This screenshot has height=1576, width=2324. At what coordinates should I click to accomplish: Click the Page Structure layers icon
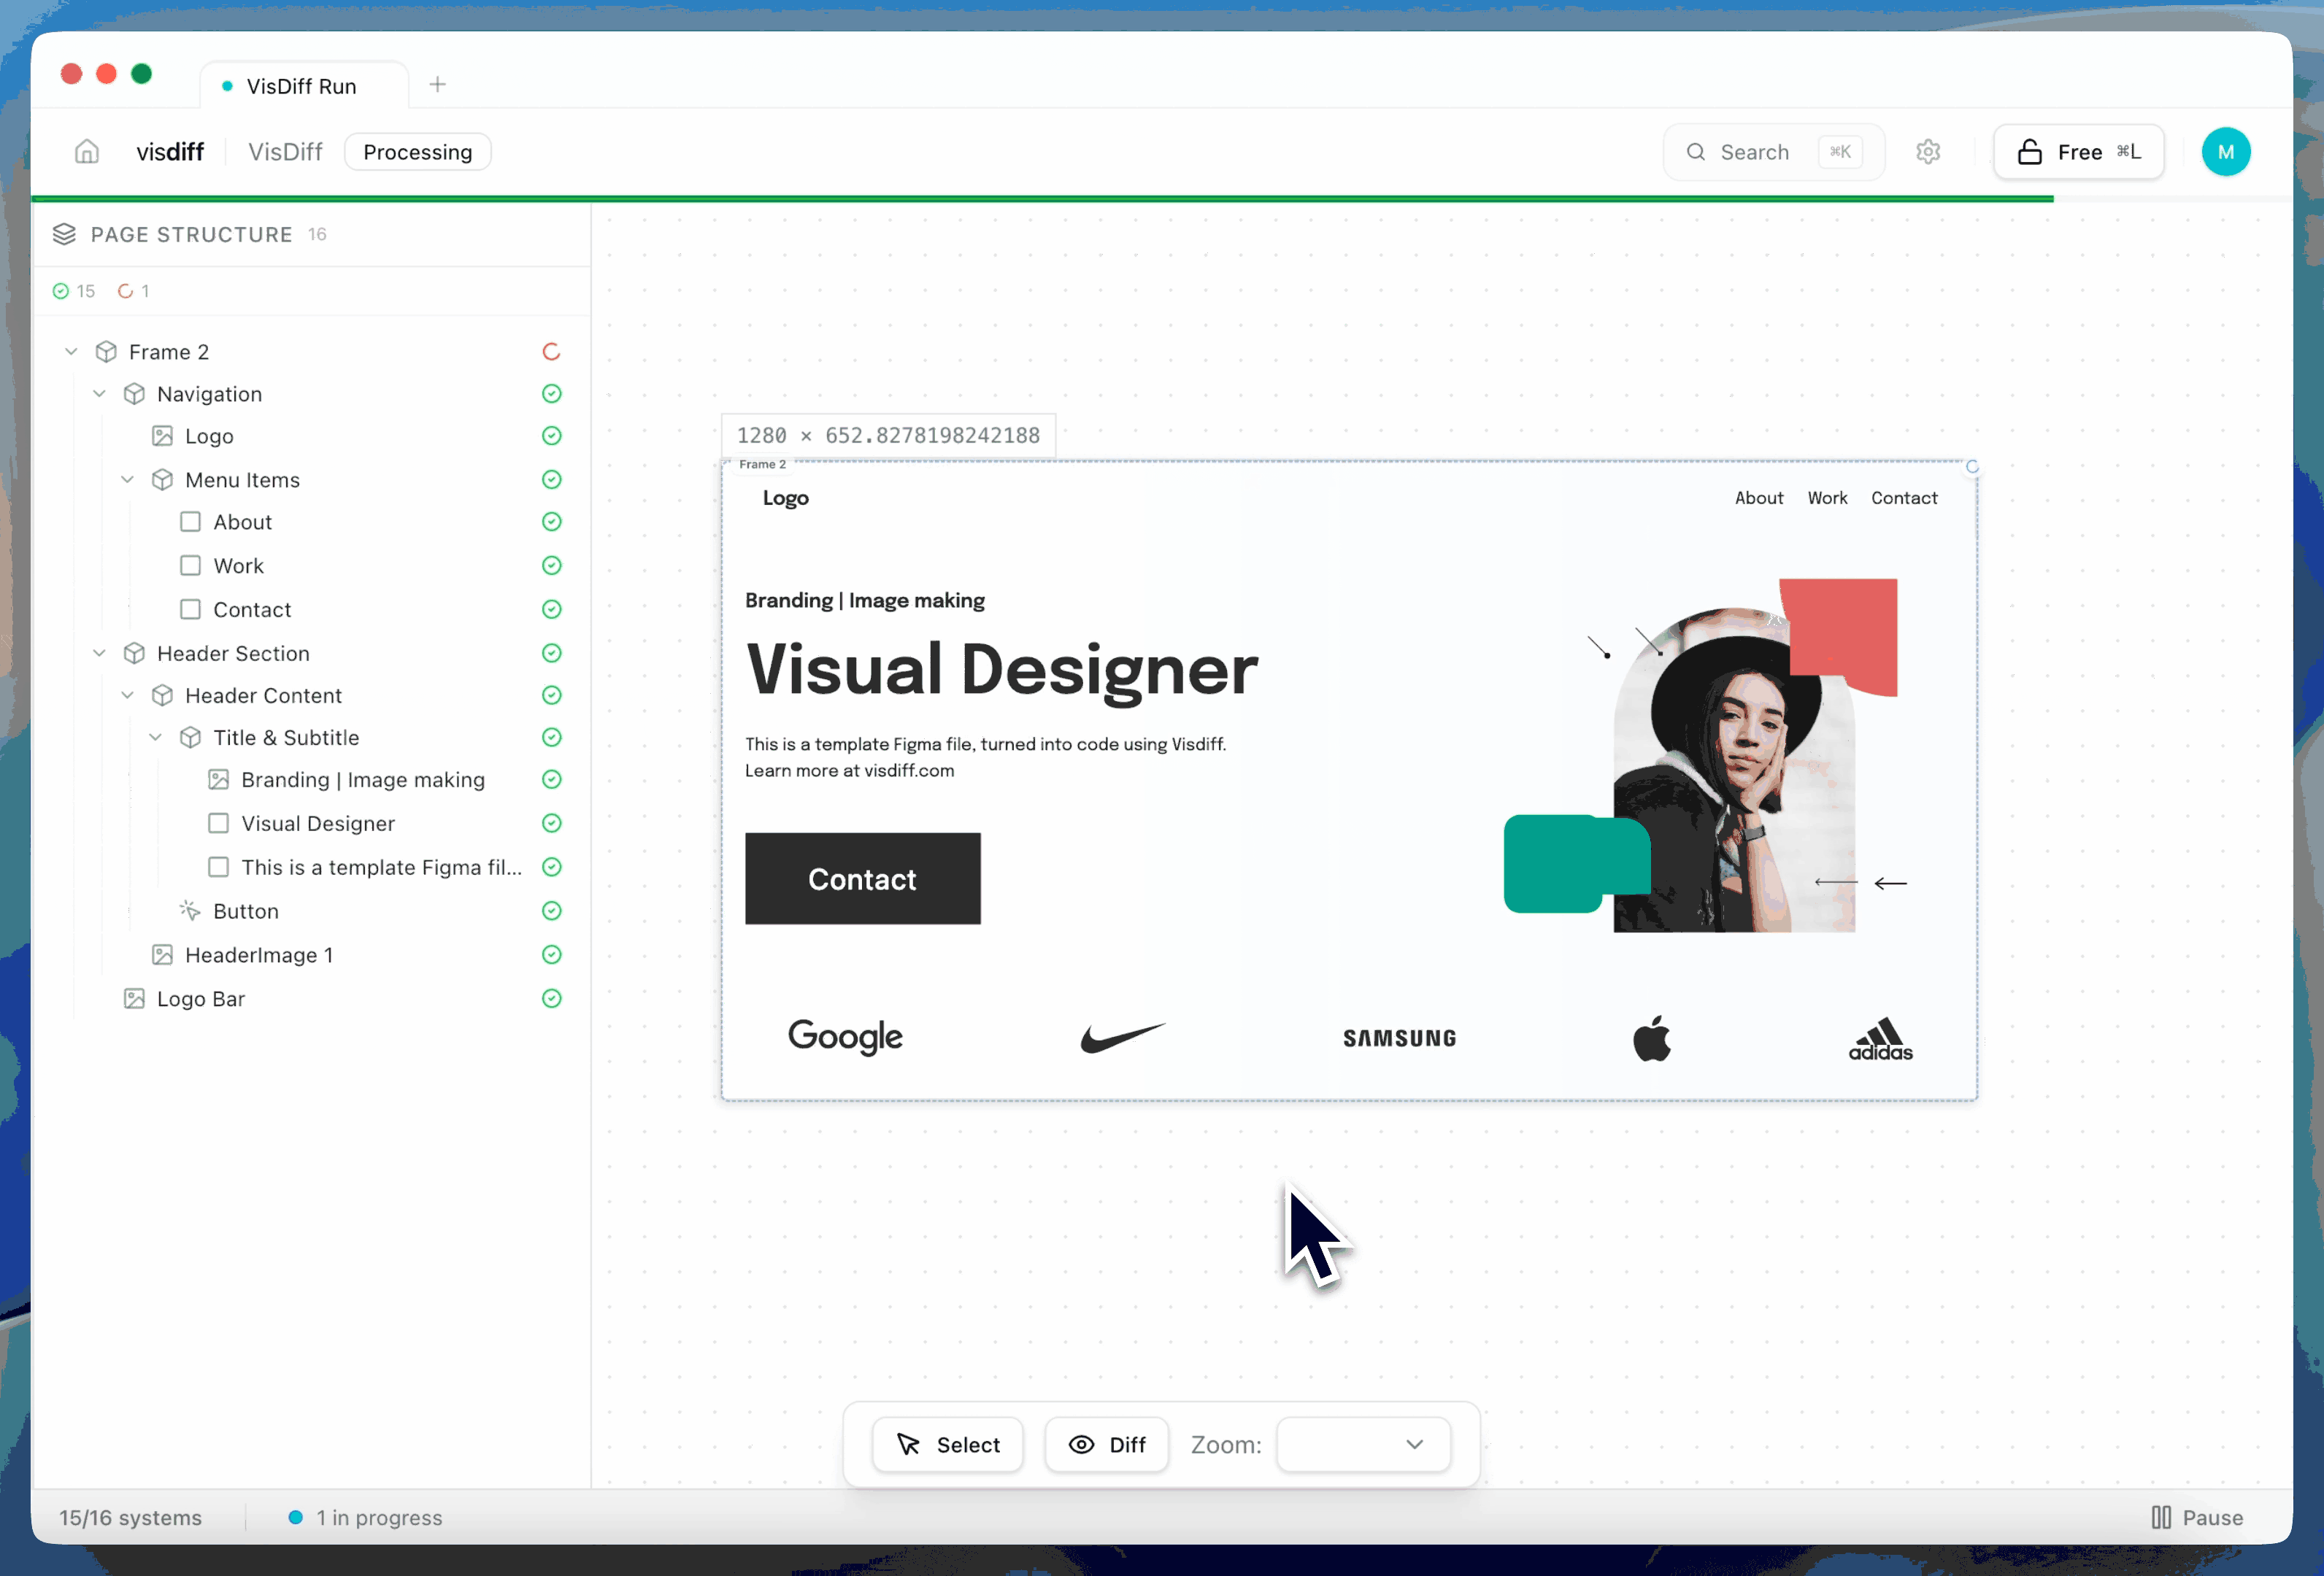click(65, 235)
